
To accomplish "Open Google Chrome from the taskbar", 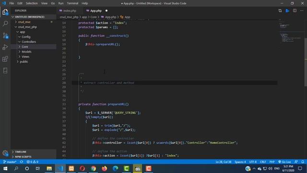I will [94, 169].
